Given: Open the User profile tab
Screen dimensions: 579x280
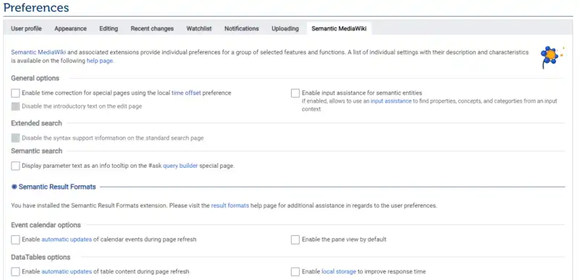Looking at the screenshot, I should (26, 28).
